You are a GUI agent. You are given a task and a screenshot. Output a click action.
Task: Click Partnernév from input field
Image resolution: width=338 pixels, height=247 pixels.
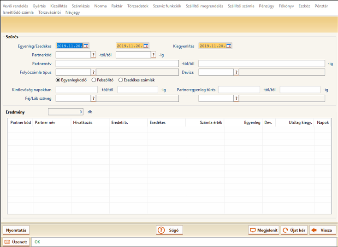pos(117,63)
